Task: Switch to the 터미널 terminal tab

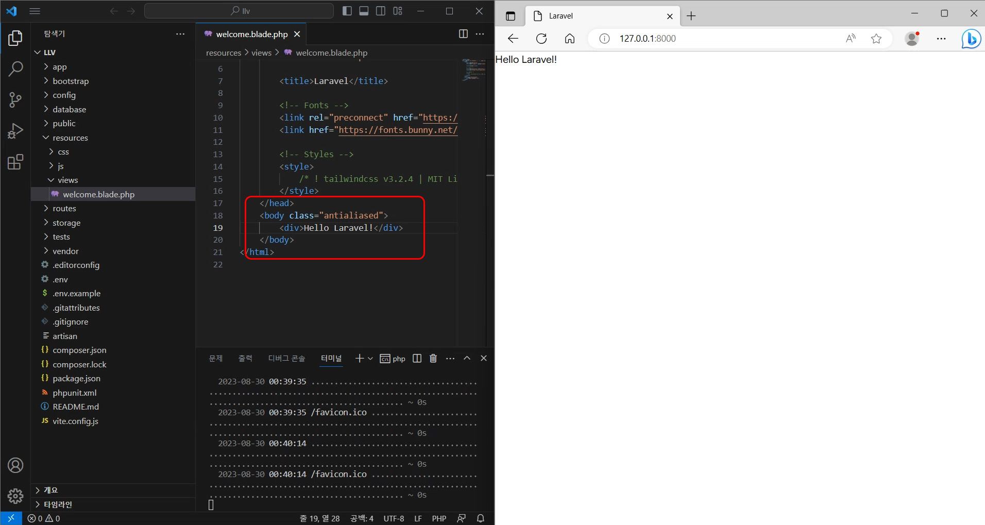Action: (331, 359)
